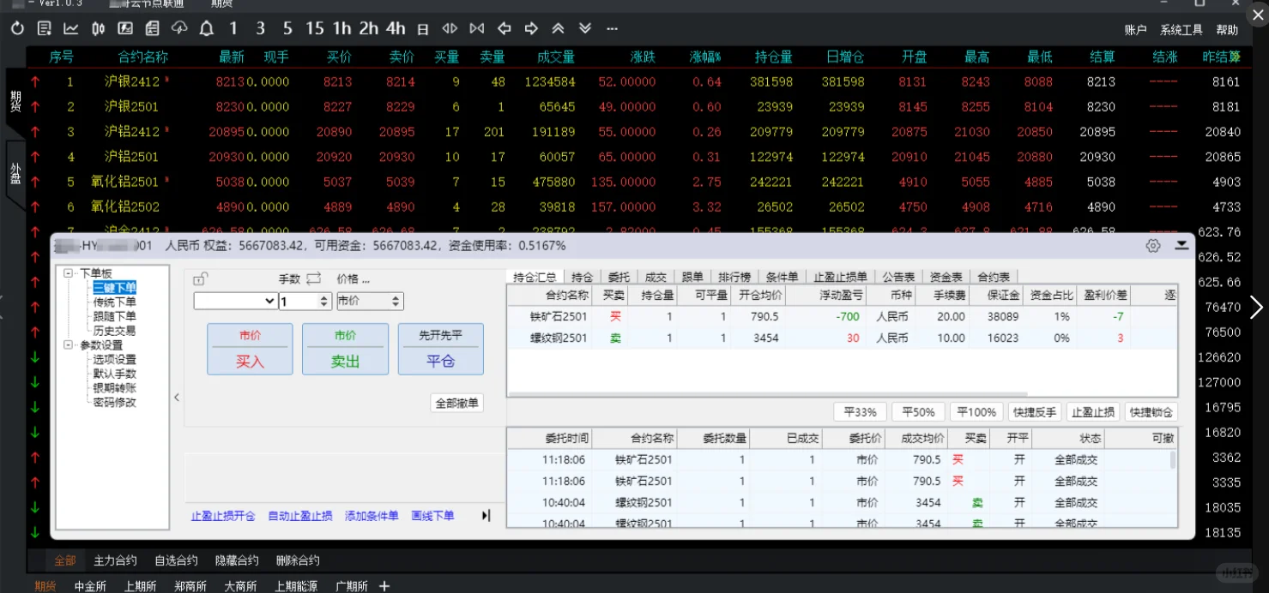Click the 全部撤单 button
The height and width of the screenshot is (593, 1269).
(x=457, y=403)
